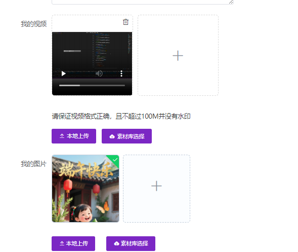The image size is (298, 252).
Task: Click 素材库选择 under the video section
Action: (x=126, y=136)
